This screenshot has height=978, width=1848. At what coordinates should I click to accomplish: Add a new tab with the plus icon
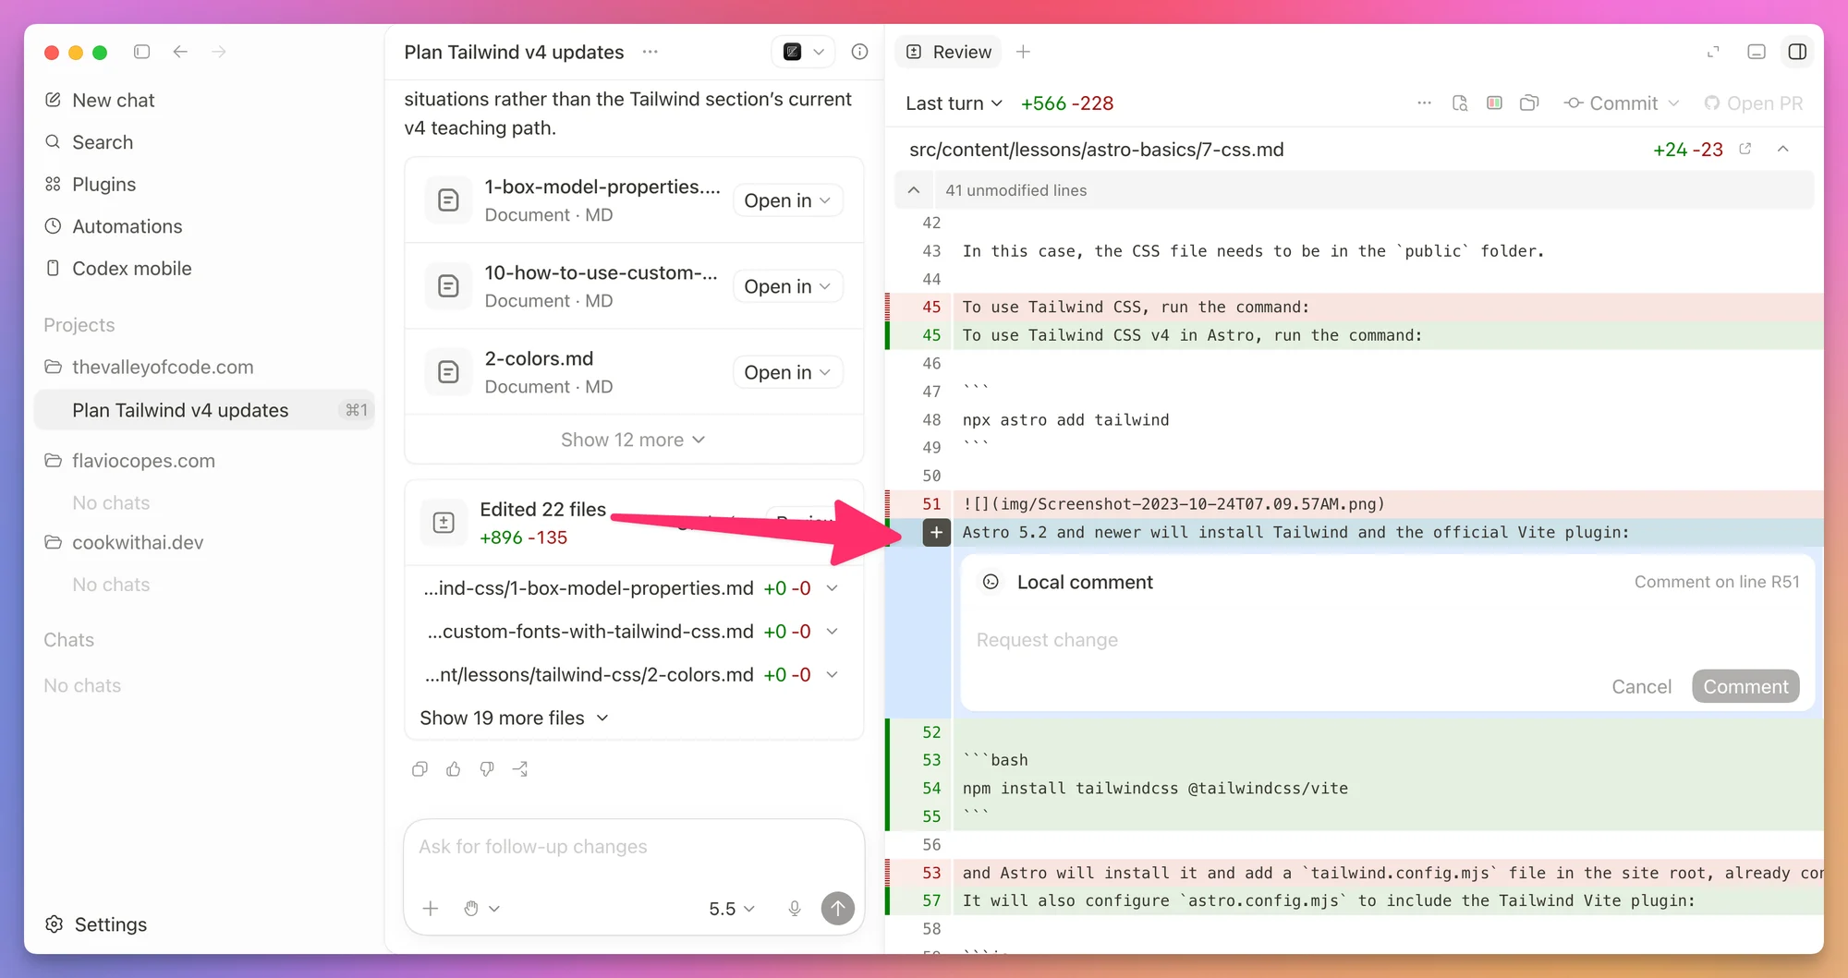(x=1023, y=52)
